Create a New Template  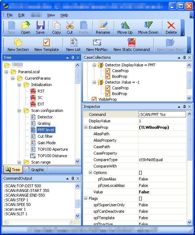tap(47, 44)
